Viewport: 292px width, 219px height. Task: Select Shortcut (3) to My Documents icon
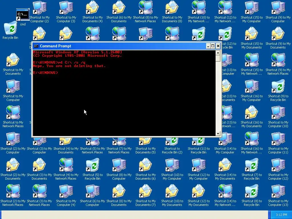(39, 165)
